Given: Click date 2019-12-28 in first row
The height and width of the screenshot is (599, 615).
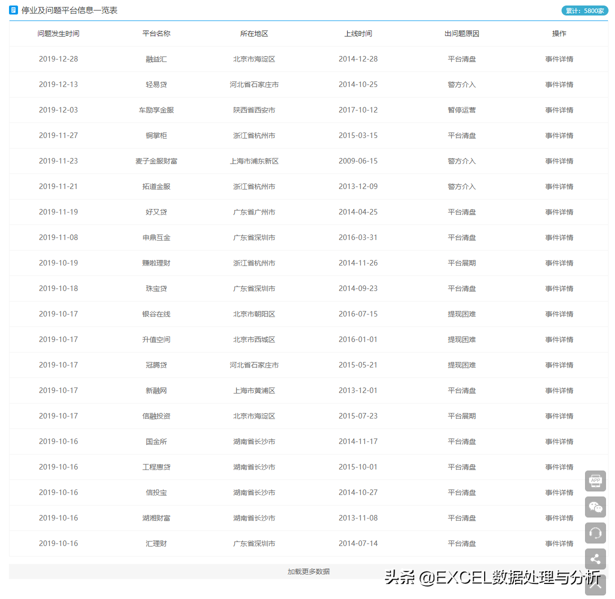Looking at the screenshot, I should click(58, 59).
